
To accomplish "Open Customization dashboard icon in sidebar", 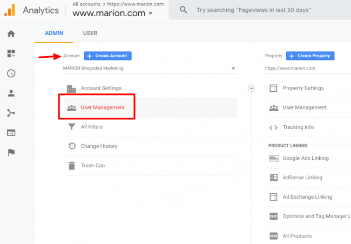I will [x=11, y=53].
